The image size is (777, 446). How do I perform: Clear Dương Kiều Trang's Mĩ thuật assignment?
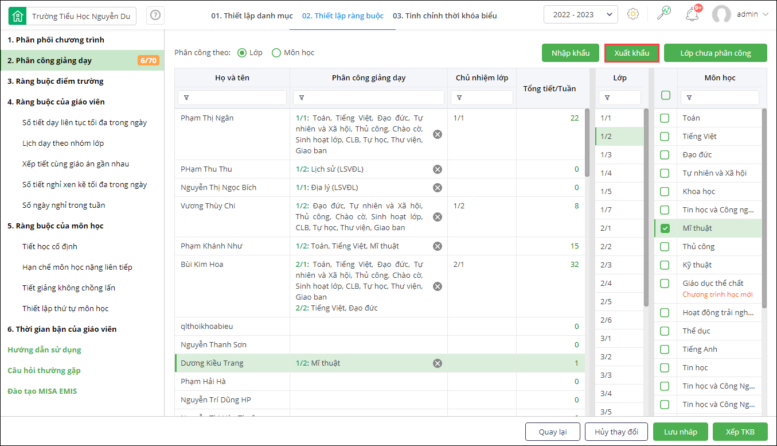[x=438, y=363]
